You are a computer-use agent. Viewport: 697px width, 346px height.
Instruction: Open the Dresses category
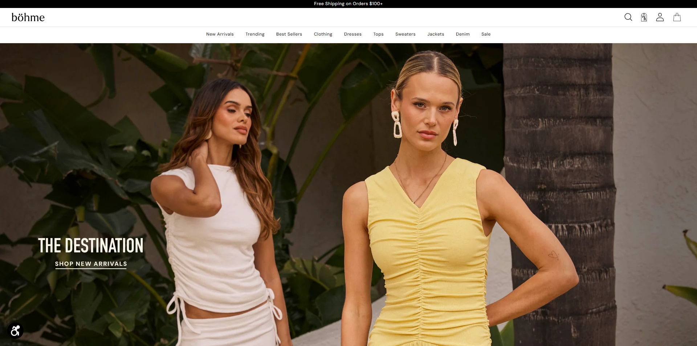(x=352, y=34)
